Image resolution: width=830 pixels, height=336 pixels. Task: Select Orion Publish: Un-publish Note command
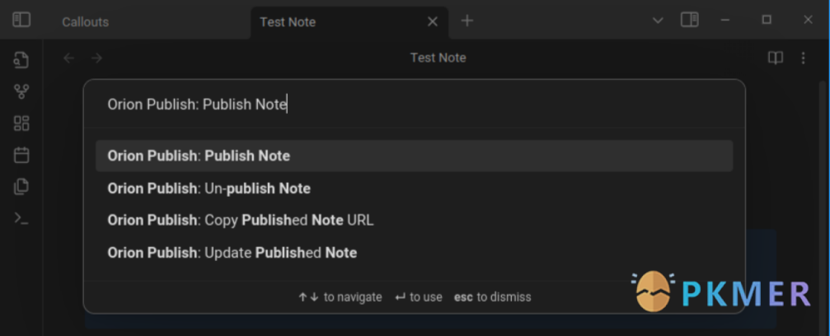[x=414, y=189]
